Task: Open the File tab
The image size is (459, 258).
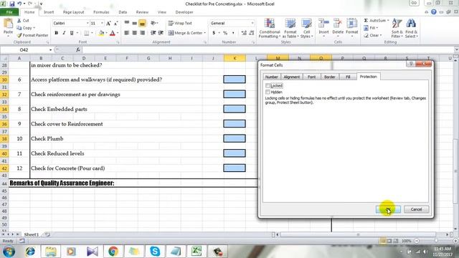Action: [x=9, y=12]
